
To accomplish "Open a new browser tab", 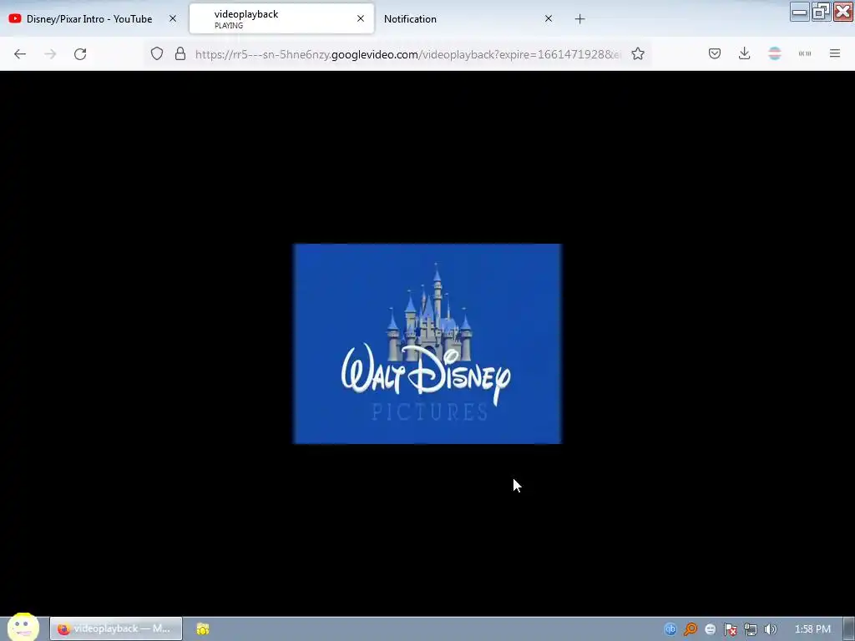I will (579, 19).
